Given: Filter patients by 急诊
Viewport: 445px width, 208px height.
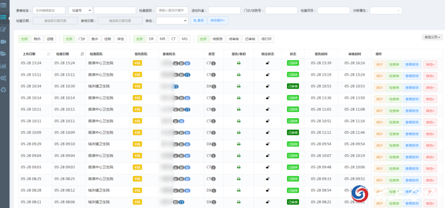Looking at the screenshot, I should click(95, 39).
